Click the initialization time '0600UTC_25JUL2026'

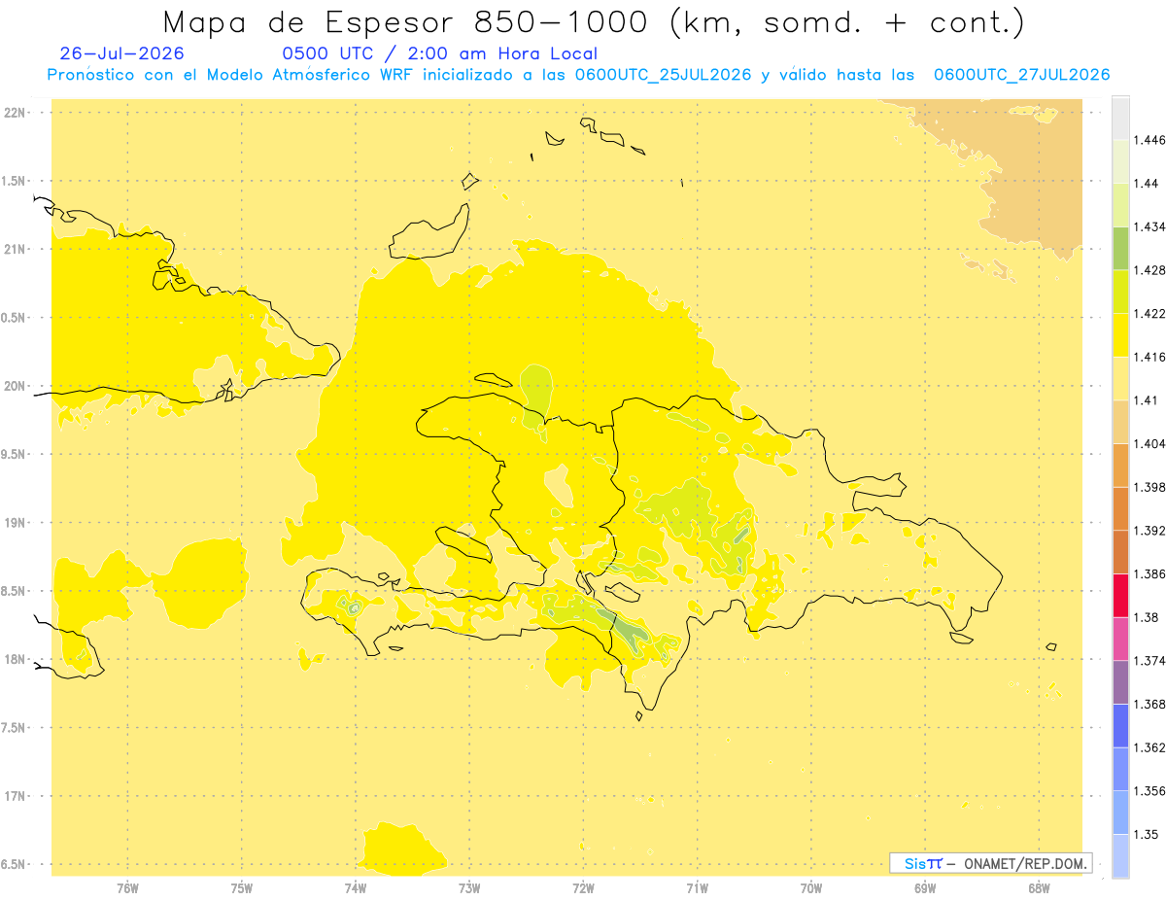click(x=663, y=75)
